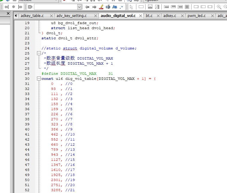Click the box icon with right-pointing notch
The image size is (227, 193).
click(x=196, y=7)
